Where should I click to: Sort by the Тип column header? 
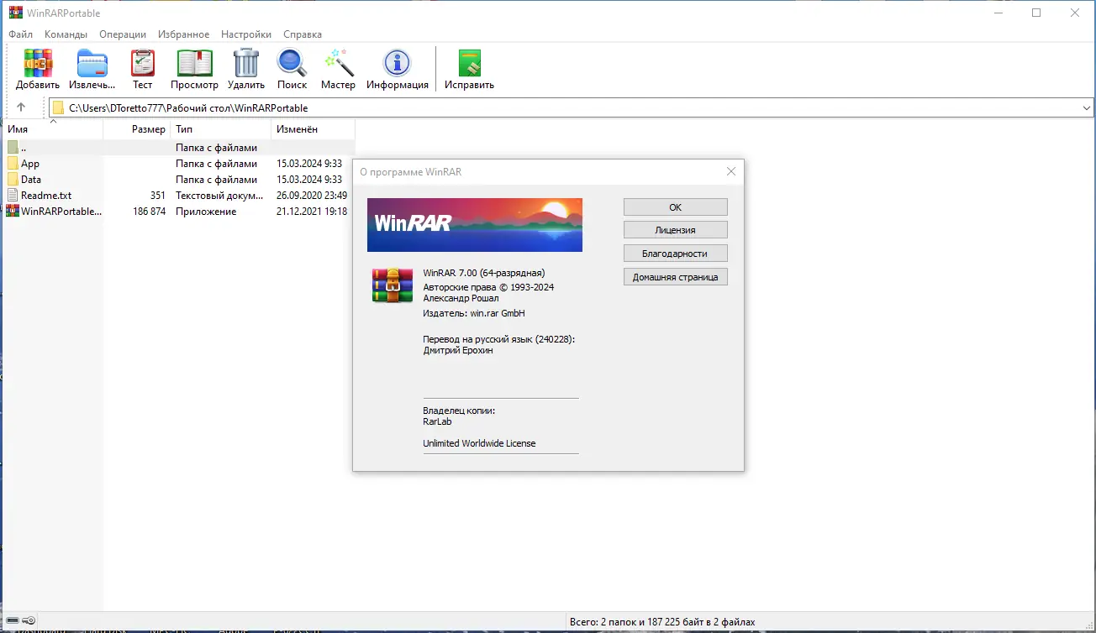tap(221, 129)
